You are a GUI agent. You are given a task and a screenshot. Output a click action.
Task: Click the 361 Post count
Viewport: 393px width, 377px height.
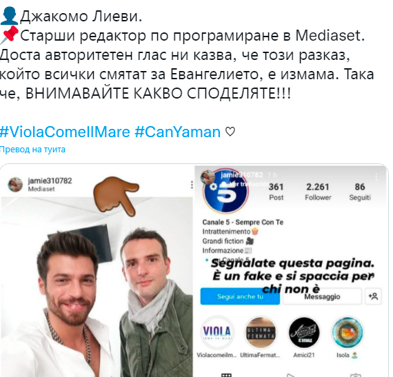tap(276, 192)
